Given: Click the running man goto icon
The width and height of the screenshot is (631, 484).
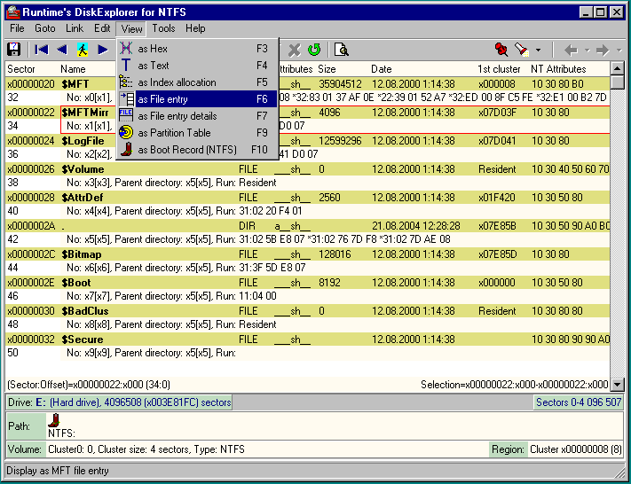Looking at the screenshot, I should tap(83, 50).
